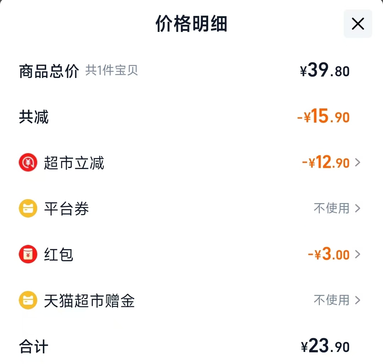Screen dimensions: 383x364
Task: Open the red packet icon next to 红包
Action: coord(28,254)
